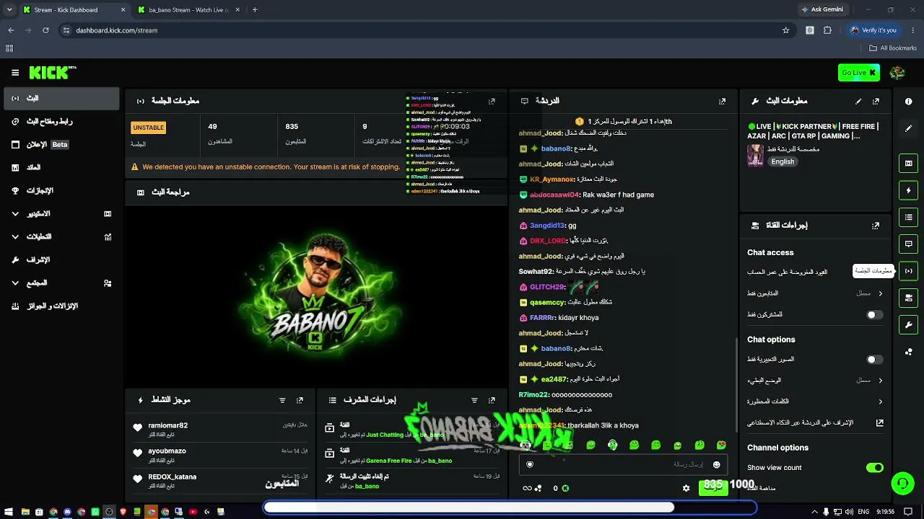The width and height of the screenshot is (924, 519).
Task: Click the info icon in right rail
Action: pos(908,102)
